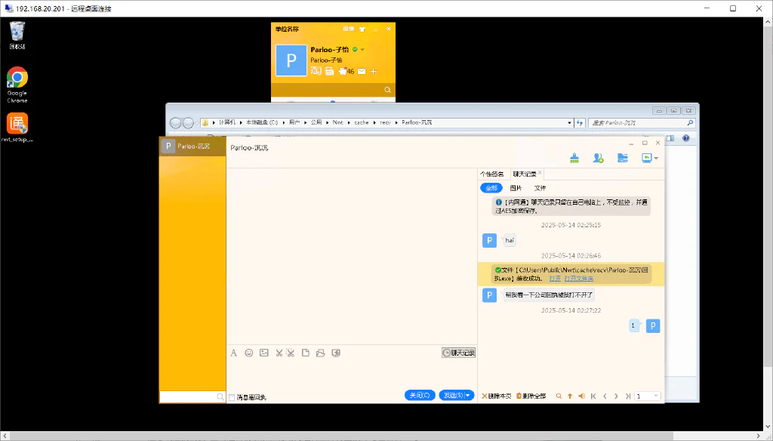Click the scissors screenshot tool
The height and width of the screenshot is (441, 773).
[279, 353]
